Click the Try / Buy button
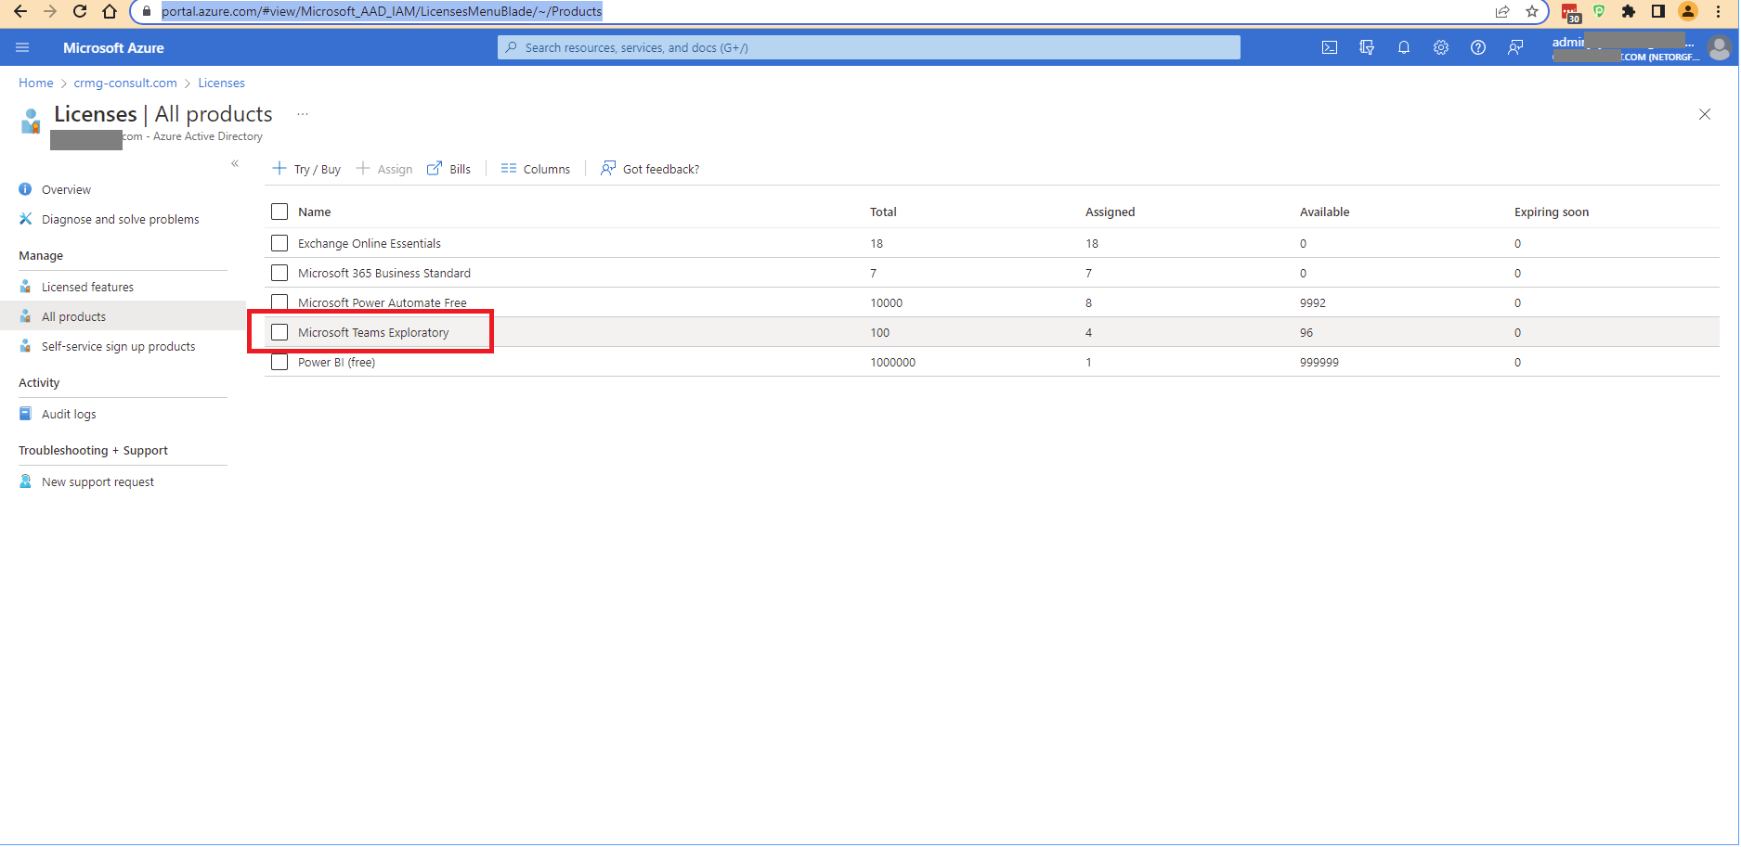This screenshot has width=1741, height=847. 306,169
